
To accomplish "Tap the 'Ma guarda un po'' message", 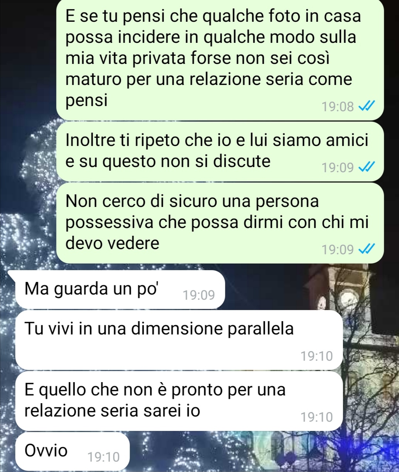I will click(120, 289).
